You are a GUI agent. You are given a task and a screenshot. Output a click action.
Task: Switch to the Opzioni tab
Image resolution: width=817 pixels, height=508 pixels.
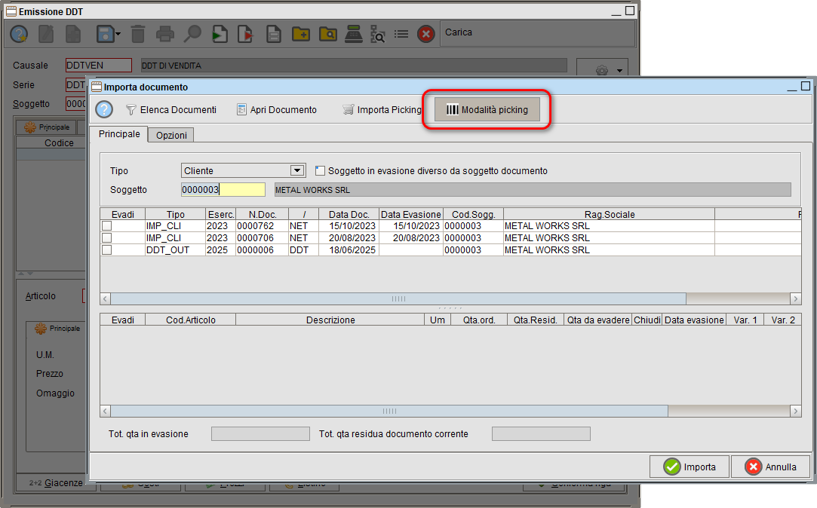170,136
